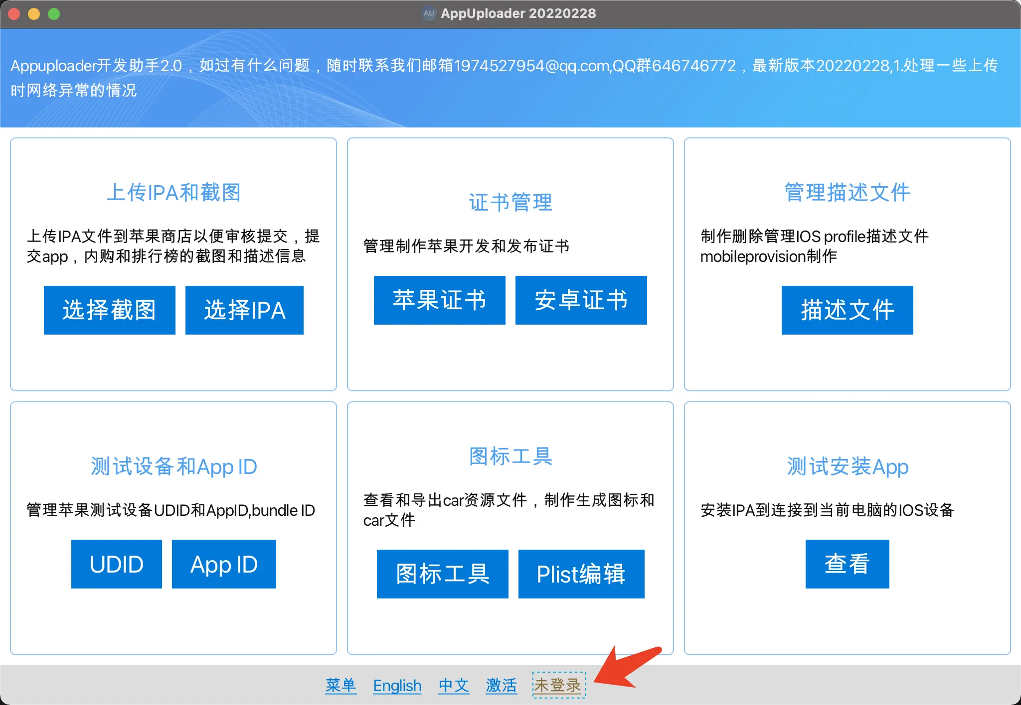Open the Plist编辑 editor
The height and width of the screenshot is (705, 1021).
(581, 574)
